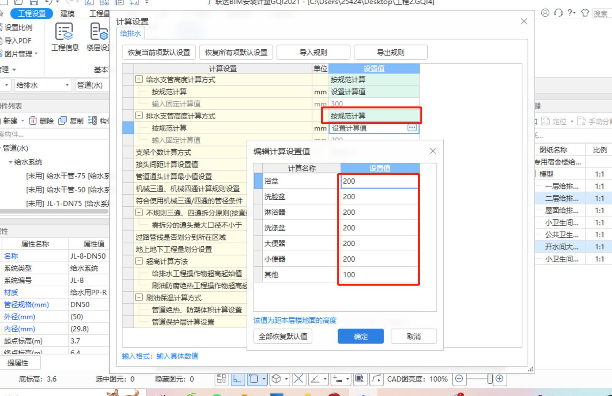Select the 给排水 tab in 计算设置
Image resolution: width=612 pixels, height=396 pixels.
coord(131,33)
